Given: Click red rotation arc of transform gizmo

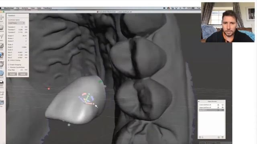Looking at the screenshot, I should tap(84, 94).
